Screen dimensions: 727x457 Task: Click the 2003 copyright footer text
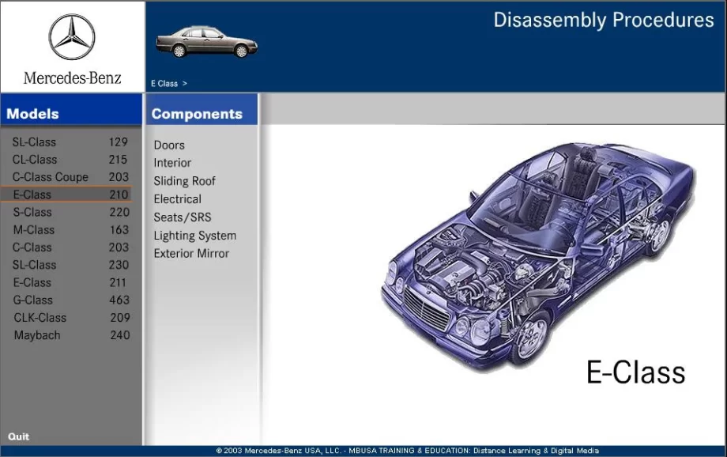tap(408, 451)
